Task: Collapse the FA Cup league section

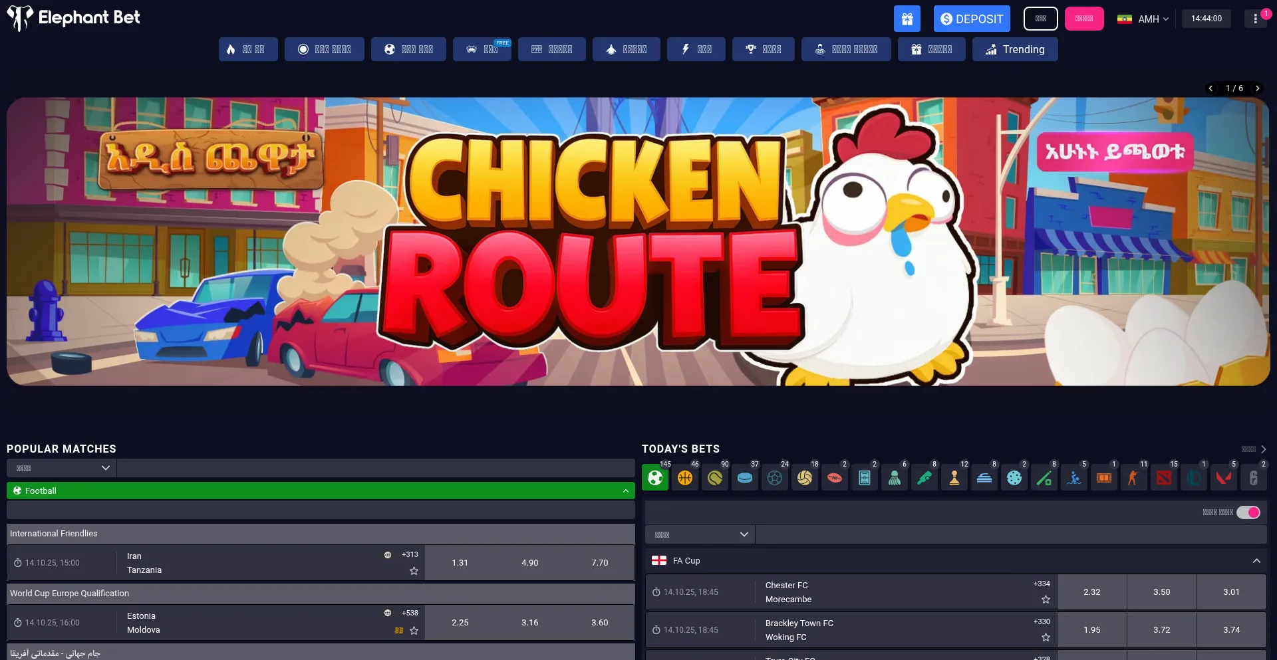Action: (x=1256, y=561)
